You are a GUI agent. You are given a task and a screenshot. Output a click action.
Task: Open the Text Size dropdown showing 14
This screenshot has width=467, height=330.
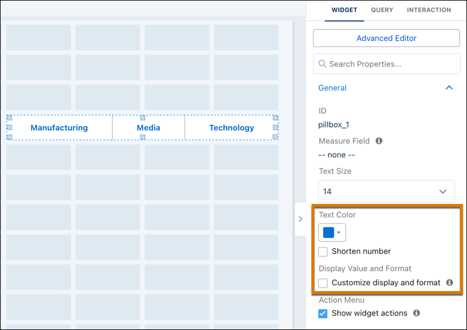click(386, 191)
